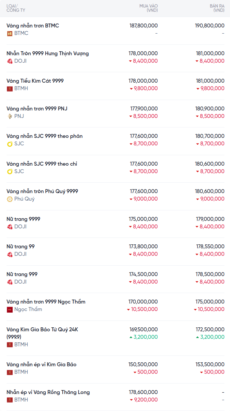The image size is (230, 411).
Task: Click the Ngọc Thẩm company logo icon
Action: tap(10, 309)
